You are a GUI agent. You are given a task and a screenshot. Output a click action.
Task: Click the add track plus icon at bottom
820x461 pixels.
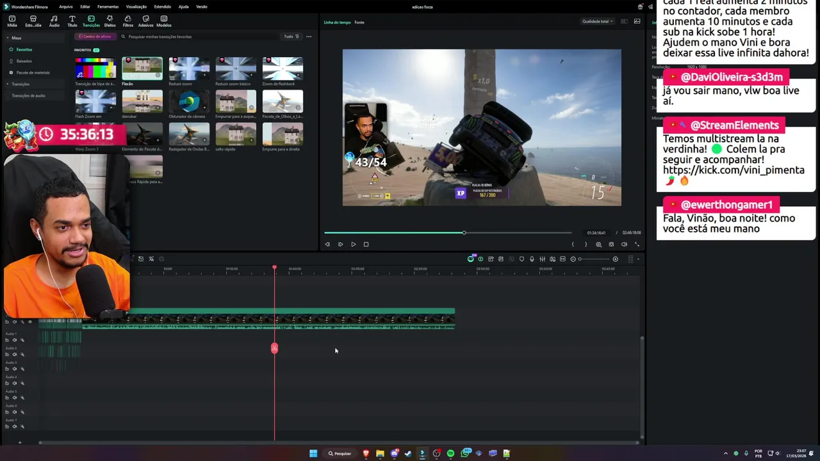(x=19, y=442)
